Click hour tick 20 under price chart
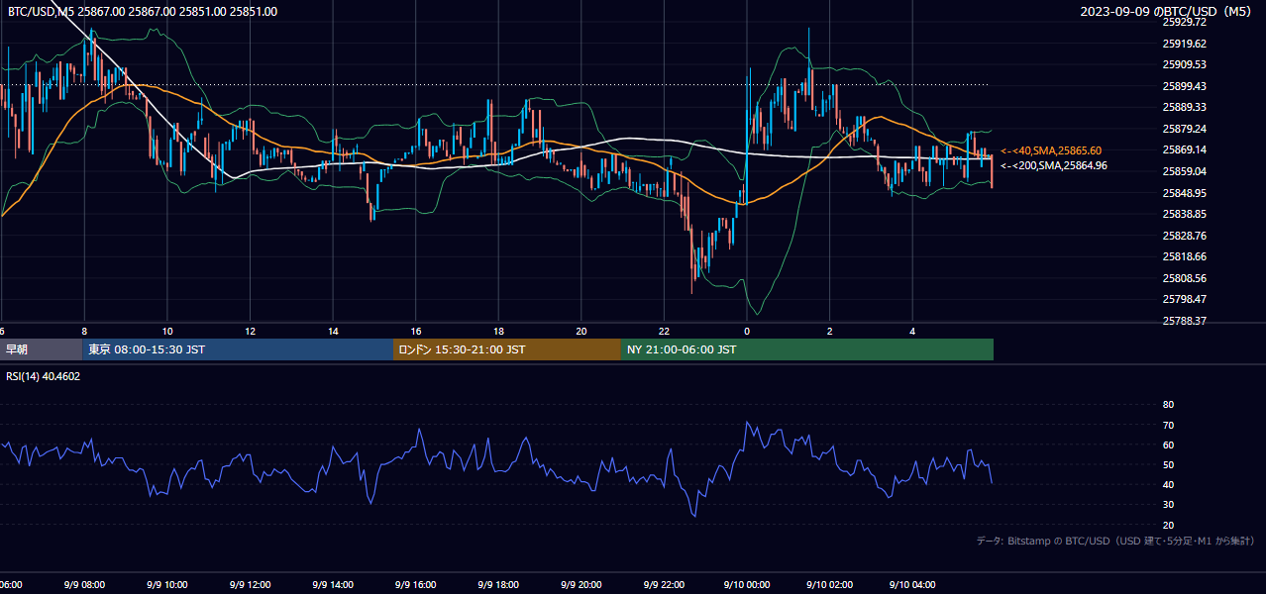This screenshot has width=1266, height=594. pos(581,332)
